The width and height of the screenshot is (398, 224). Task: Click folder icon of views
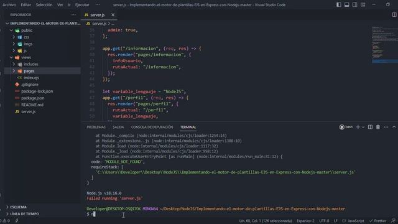point(17,57)
